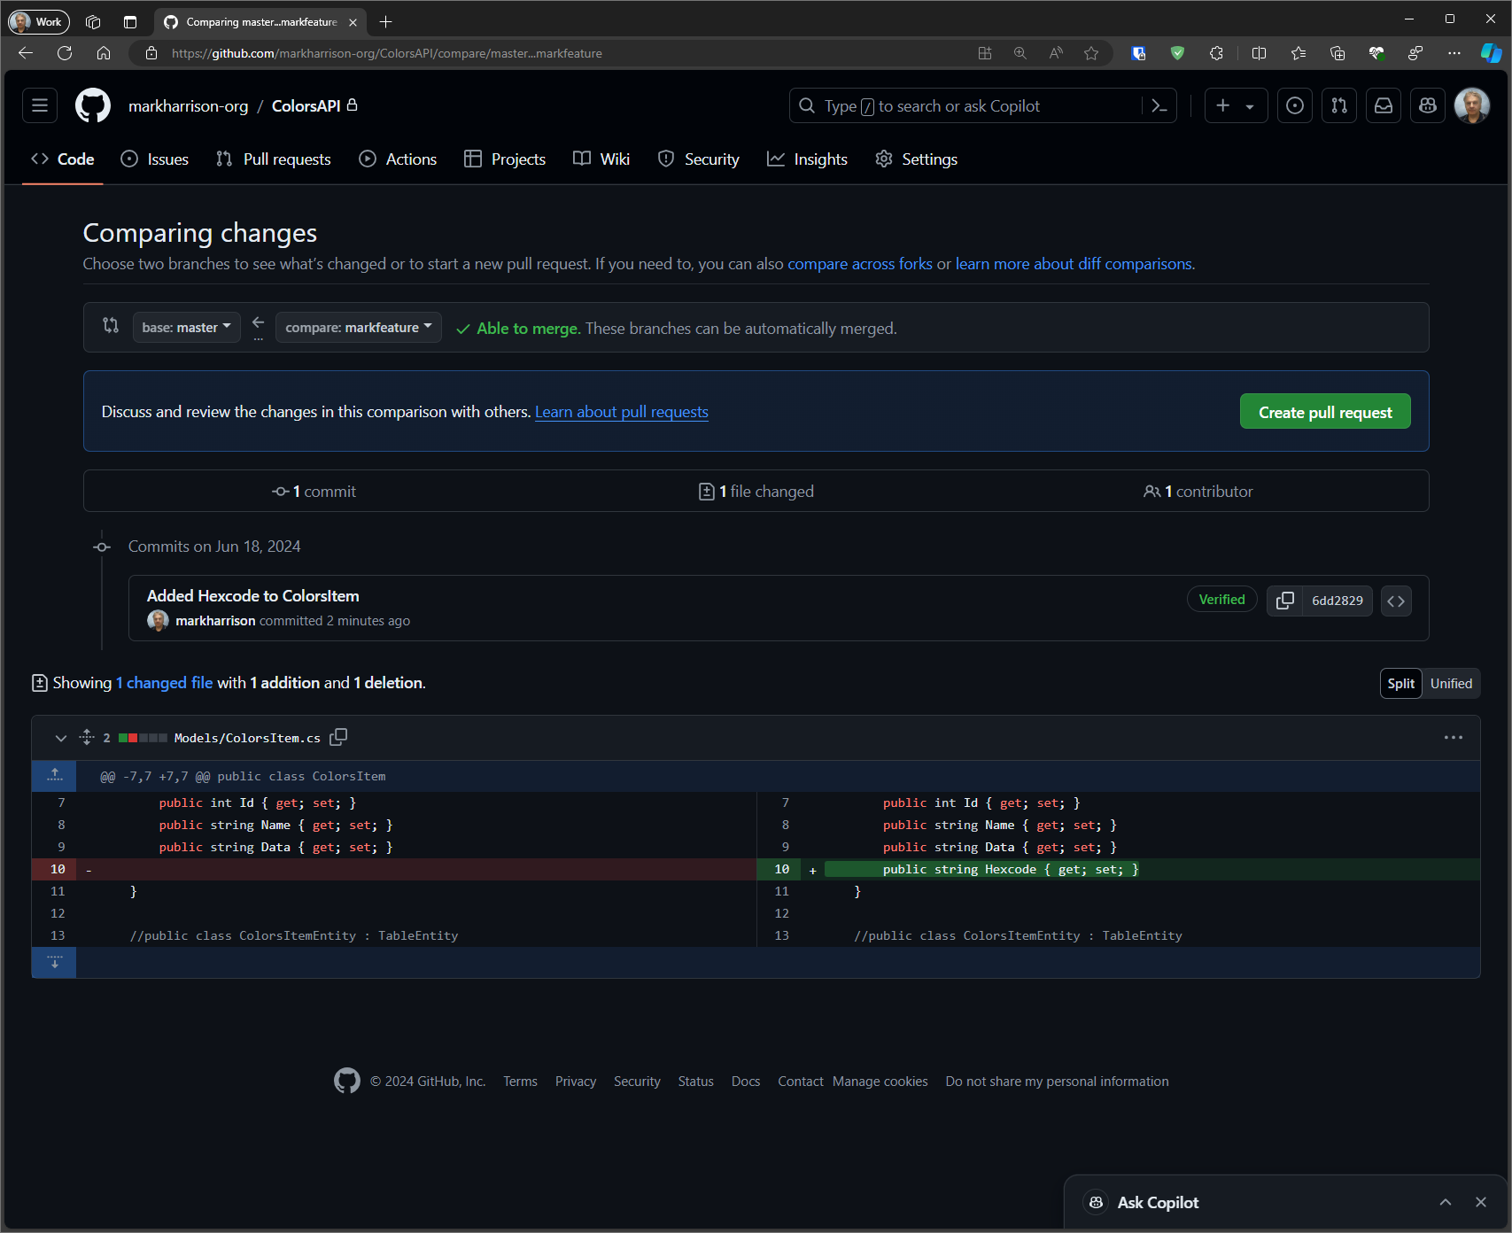The width and height of the screenshot is (1512, 1233).
Task: Expand diff lines downward
Action: click(55, 963)
